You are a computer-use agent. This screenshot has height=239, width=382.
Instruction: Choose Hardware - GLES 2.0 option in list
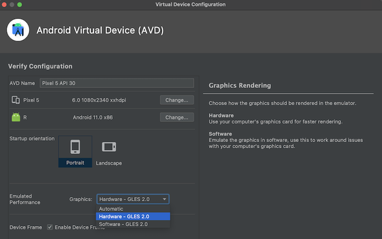tap(133, 216)
